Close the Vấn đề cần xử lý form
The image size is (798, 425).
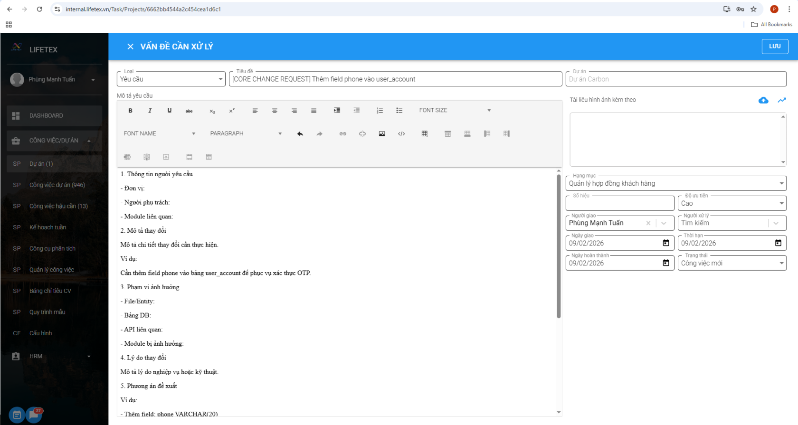coord(130,47)
